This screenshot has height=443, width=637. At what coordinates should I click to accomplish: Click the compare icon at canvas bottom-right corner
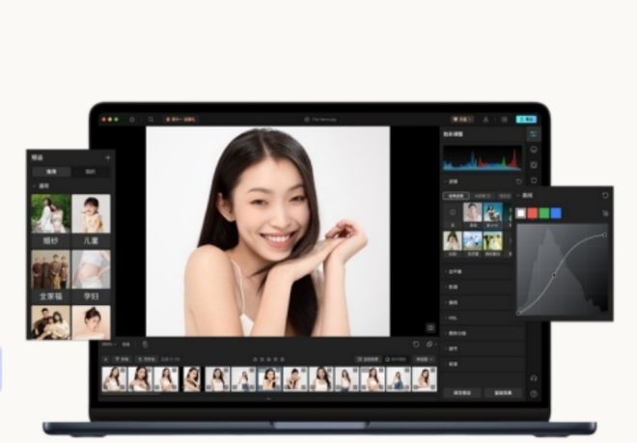point(430,327)
